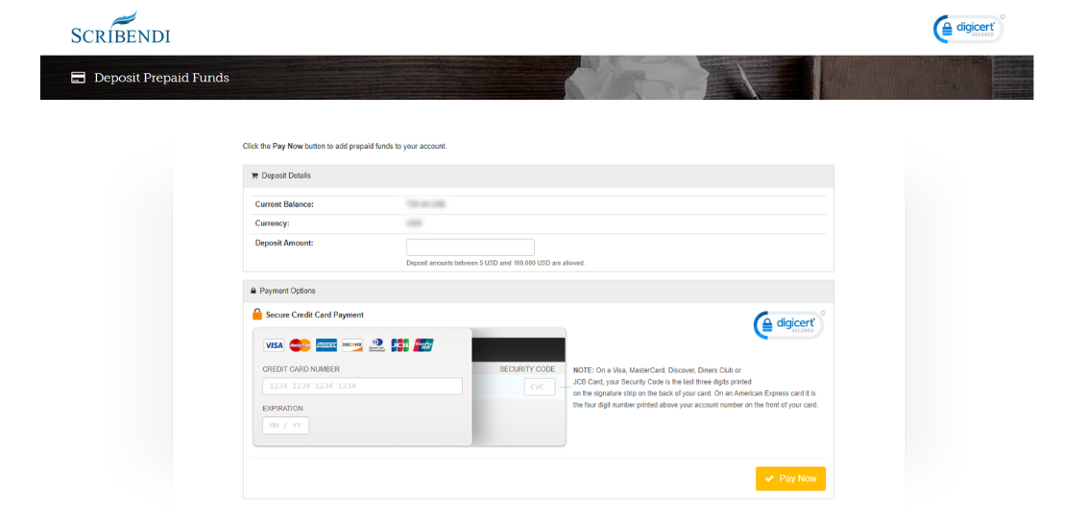1086x517 pixels.
Task: Click the Payment Options section header
Action: click(538, 291)
